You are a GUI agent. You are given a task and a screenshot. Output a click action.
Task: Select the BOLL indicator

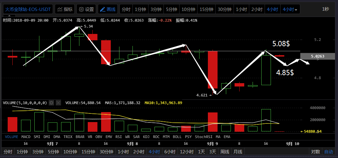[x=177, y=136]
